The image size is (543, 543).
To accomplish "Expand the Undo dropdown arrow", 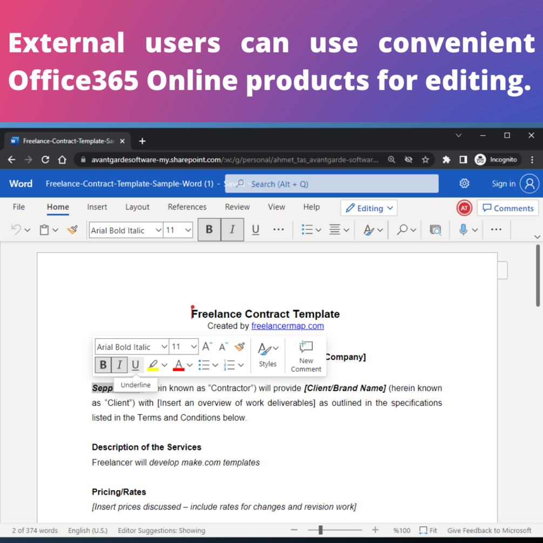I will coord(28,230).
